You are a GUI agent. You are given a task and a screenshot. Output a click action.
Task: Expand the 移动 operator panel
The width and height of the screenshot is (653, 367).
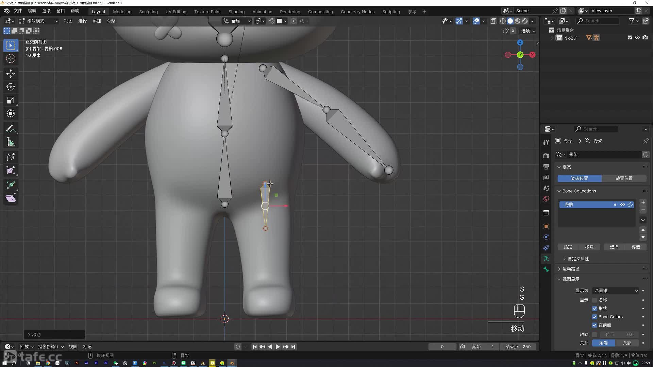coord(29,335)
